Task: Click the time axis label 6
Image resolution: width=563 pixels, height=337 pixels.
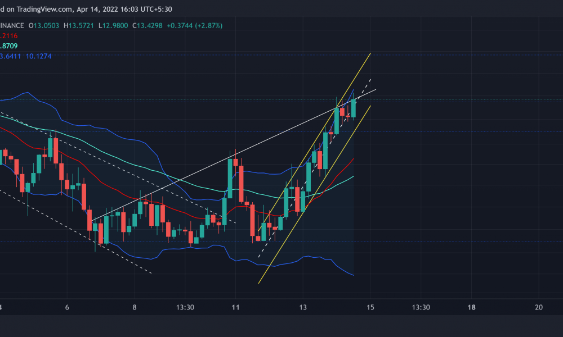Action: click(67, 307)
